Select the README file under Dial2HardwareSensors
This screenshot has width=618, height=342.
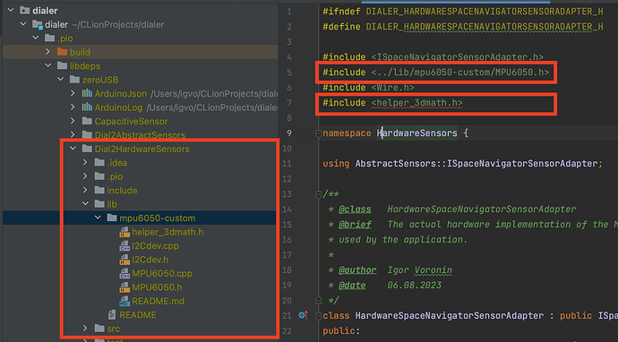point(138,315)
